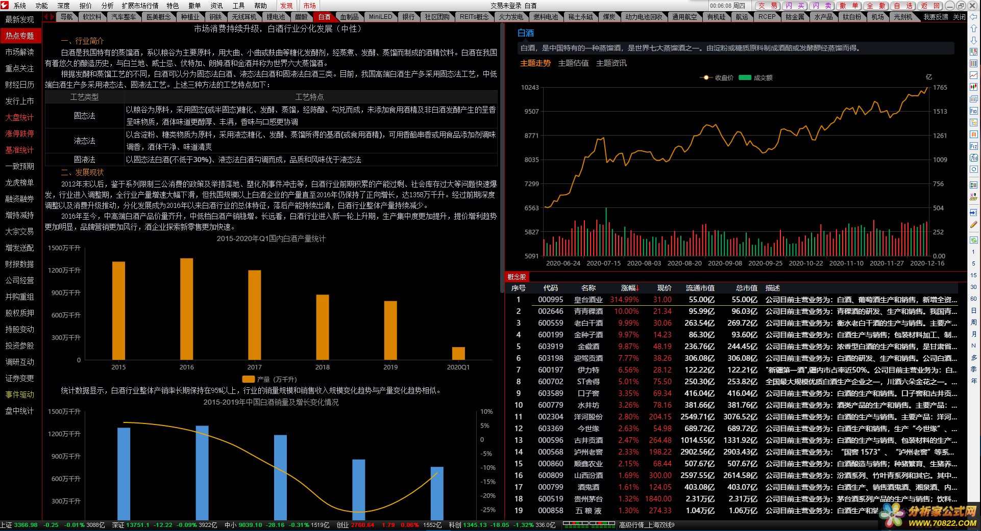Click the vertical scrollbar of the article panel

(502, 158)
